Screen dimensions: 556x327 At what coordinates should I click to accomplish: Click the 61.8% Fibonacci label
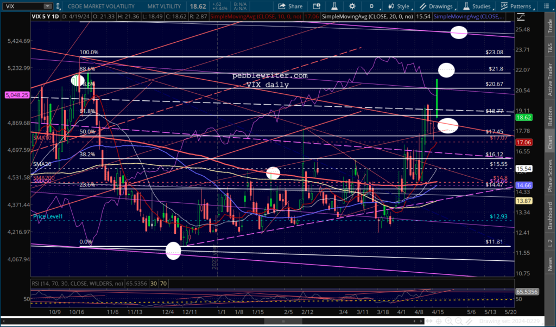(x=87, y=111)
